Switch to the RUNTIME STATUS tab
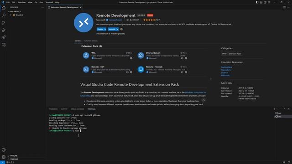The height and width of the screenshot is (164, 292). click(x=91, y=41)
